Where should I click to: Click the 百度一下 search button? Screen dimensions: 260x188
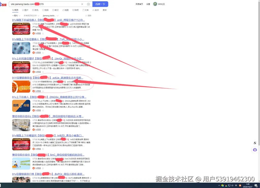tap(100, 4)
